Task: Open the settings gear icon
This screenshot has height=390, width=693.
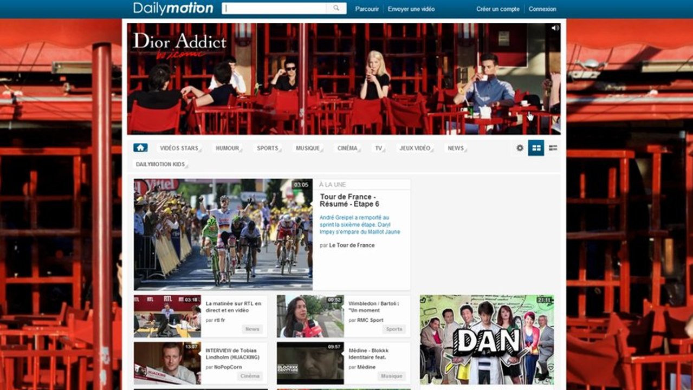Action: pyautogui.click(x=520, y=148)
